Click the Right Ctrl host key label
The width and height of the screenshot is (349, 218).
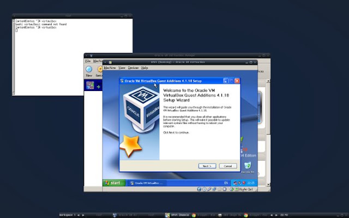[246, 189]
